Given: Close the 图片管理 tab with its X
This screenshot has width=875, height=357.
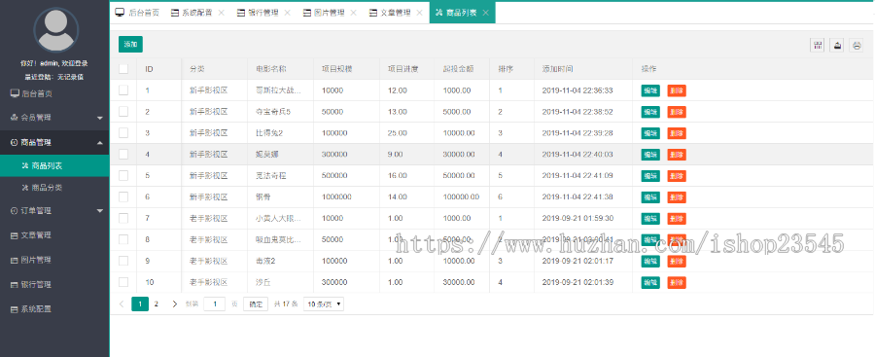Looking at the screenshot, I should pos(353,13).
